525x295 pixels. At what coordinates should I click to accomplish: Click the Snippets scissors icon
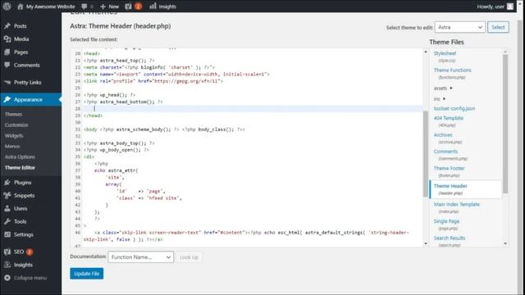(7, 195)
